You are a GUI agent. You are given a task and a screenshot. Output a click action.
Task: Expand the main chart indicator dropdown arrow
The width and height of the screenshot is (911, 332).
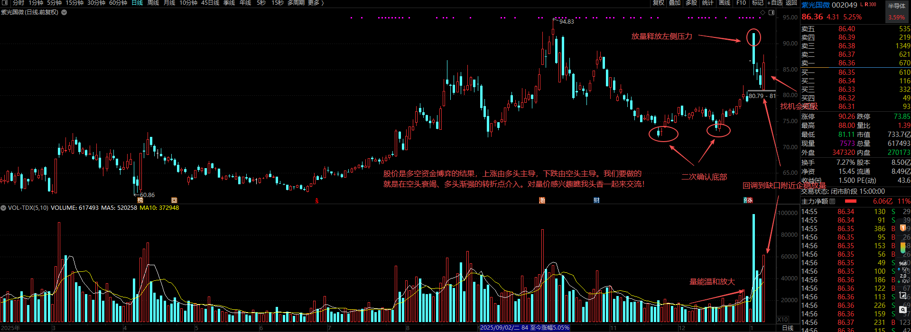coord(64,12)
